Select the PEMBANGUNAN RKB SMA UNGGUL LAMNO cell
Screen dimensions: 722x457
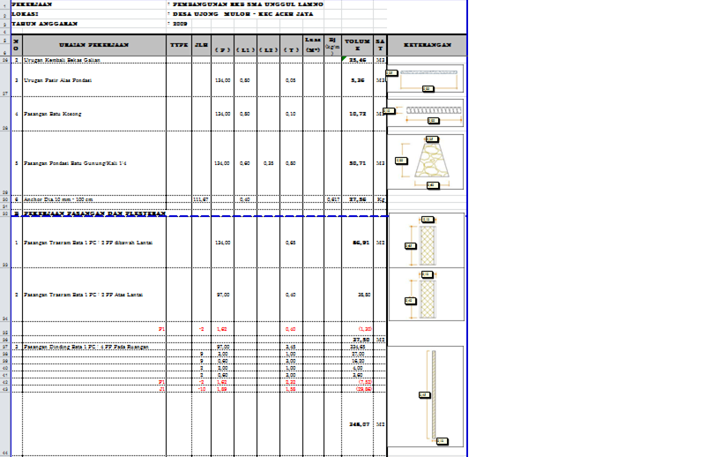(248, 4)
